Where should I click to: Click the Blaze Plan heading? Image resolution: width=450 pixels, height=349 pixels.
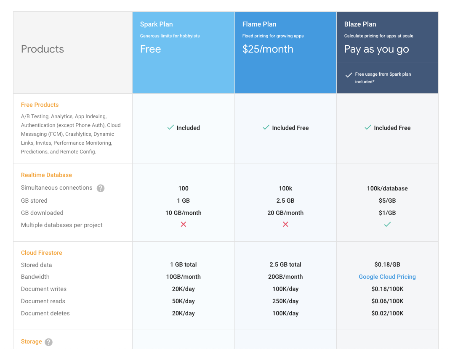pyautogui.click(x=360, y=24)
